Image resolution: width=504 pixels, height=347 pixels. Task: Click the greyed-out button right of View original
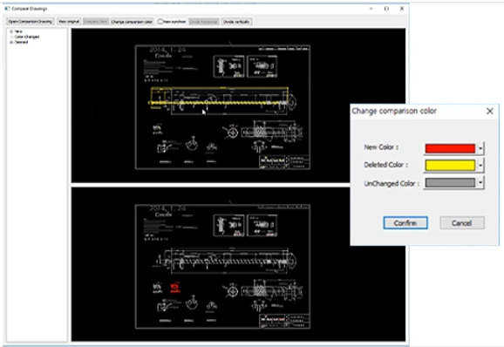point(95,22)
